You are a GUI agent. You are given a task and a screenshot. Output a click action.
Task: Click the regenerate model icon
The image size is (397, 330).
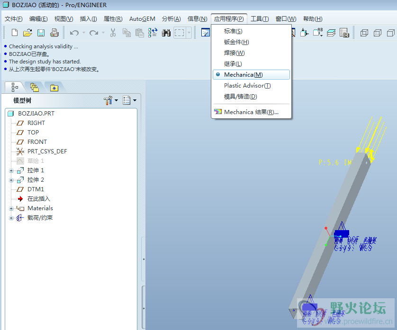[x=153, y=33]
